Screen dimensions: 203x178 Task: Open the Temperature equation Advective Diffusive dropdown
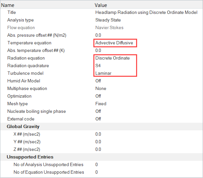click(115, 43)
